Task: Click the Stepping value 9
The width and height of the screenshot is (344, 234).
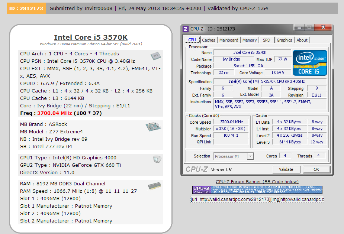Action: pos(316,88)
